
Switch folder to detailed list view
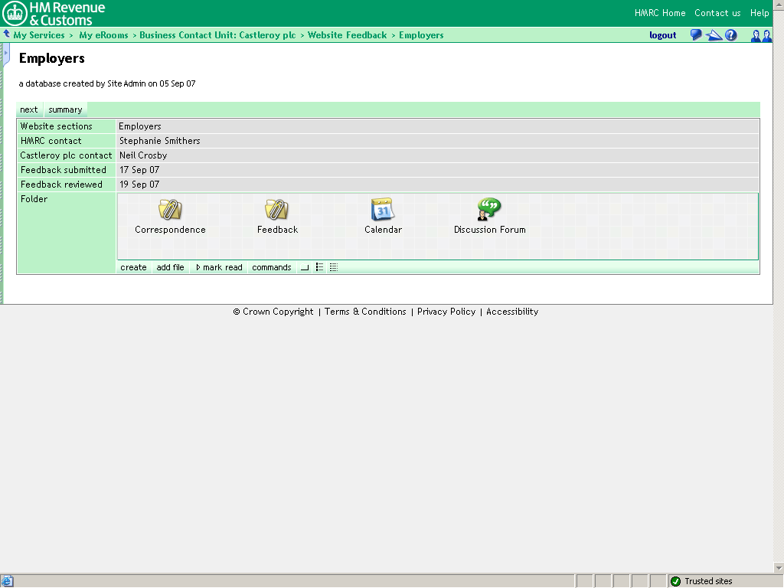[334, 268]
